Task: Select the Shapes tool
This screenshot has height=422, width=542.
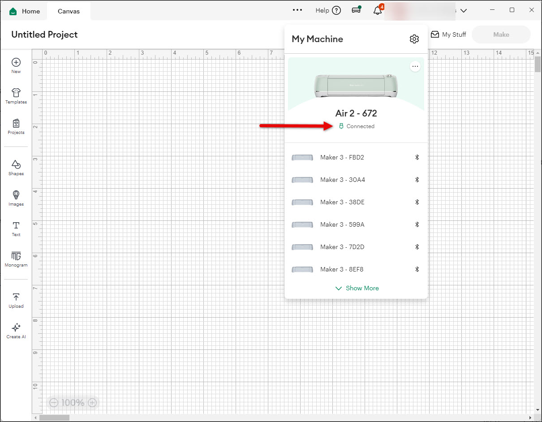Action: tap(16, 168)
